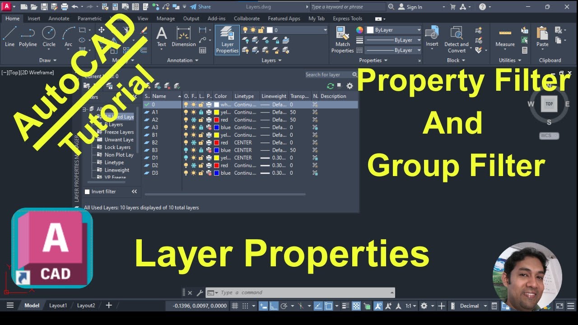The height and width of the screenshot is (325, 578).
Task: Select the Polyline tool
Action: tap(28, 36)
